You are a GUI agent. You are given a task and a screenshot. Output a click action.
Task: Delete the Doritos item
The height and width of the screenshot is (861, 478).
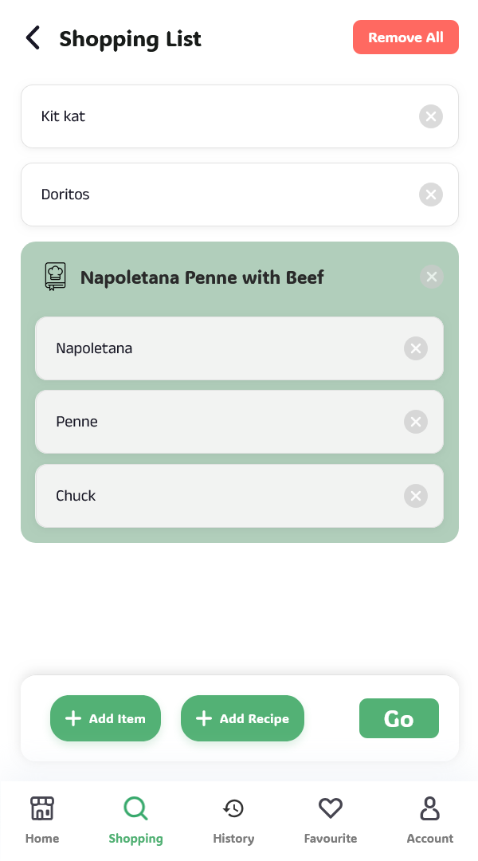click(431, 195)
